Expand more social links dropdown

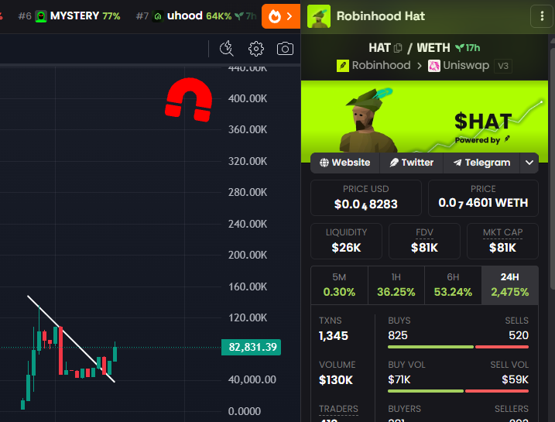(x=529, y=163)
